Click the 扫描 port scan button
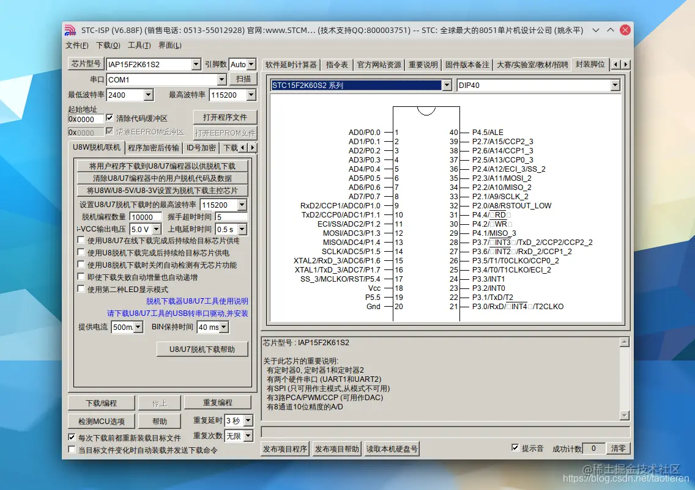The width and height of the screenshot is (695, 490). pos(243,79)
